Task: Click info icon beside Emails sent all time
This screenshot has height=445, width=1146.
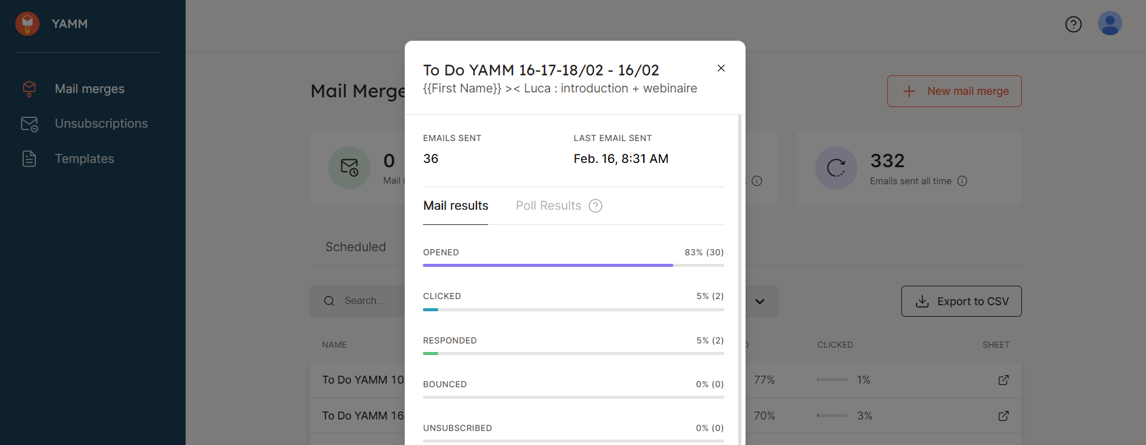Action: [x=962, y=181]
